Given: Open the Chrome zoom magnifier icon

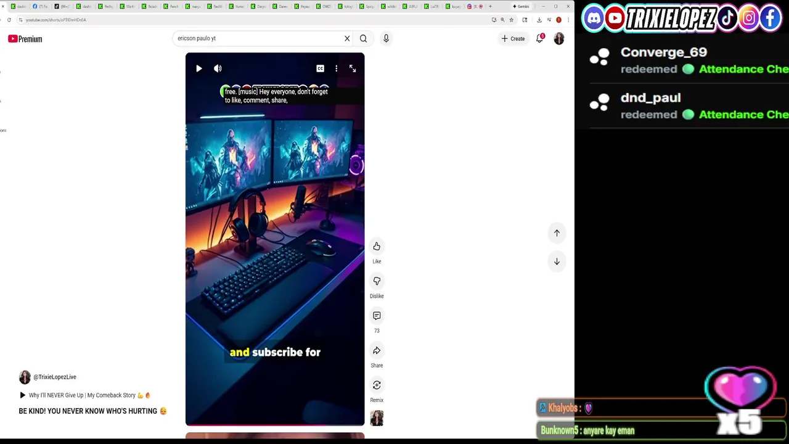Looking at the screenshot, I should [502, 20].
